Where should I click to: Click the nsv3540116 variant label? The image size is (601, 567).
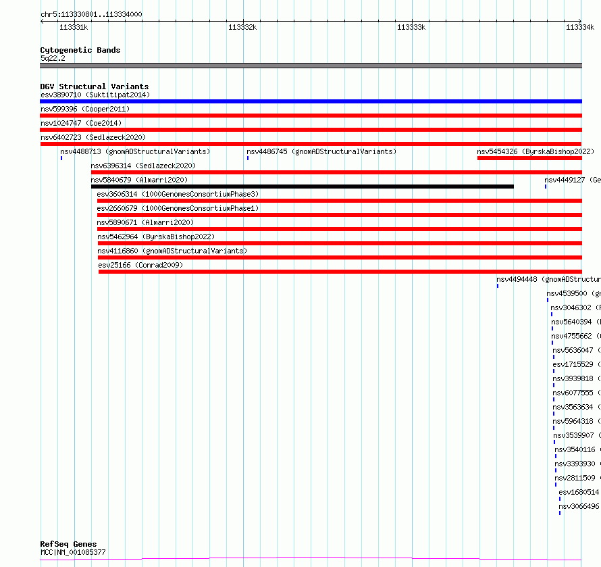tap(577, 449)
